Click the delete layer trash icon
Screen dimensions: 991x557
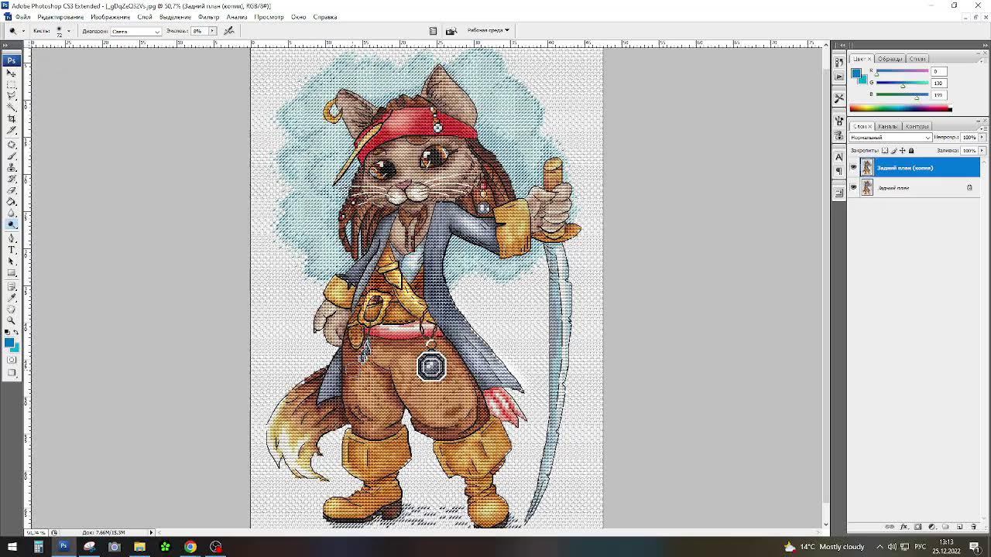[x=973, y=527]
